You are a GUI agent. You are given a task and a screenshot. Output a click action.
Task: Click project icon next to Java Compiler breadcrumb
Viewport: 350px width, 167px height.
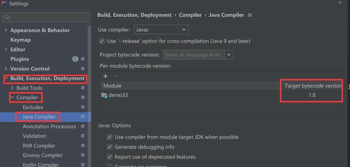250,15
